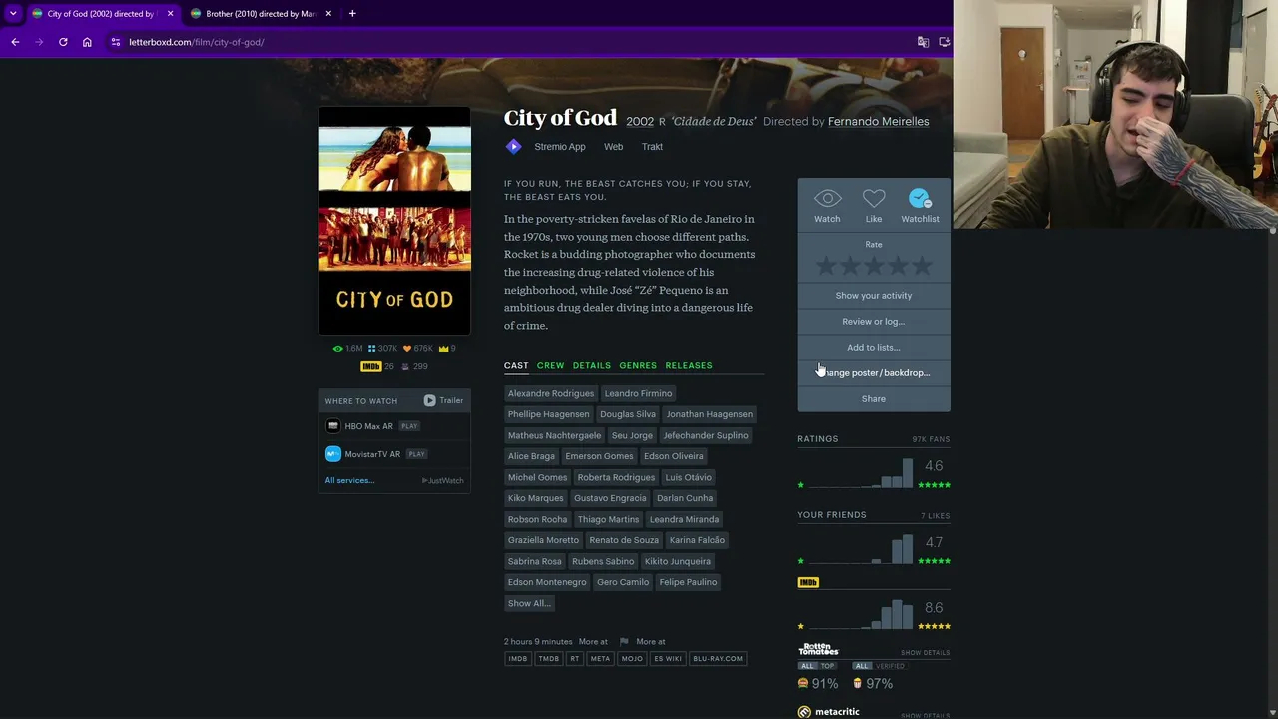Open the Trakt link
Viewport: 1278px width, 719px height.
click(x=652, y=147)
